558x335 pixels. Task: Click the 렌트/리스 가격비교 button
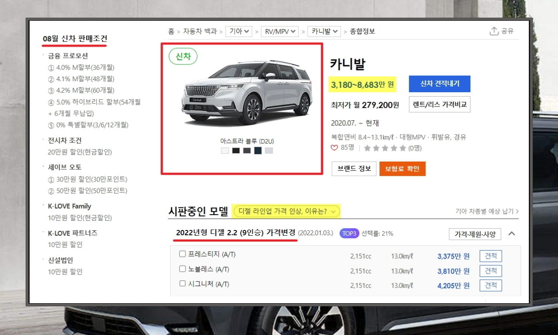tap(440, 105)
